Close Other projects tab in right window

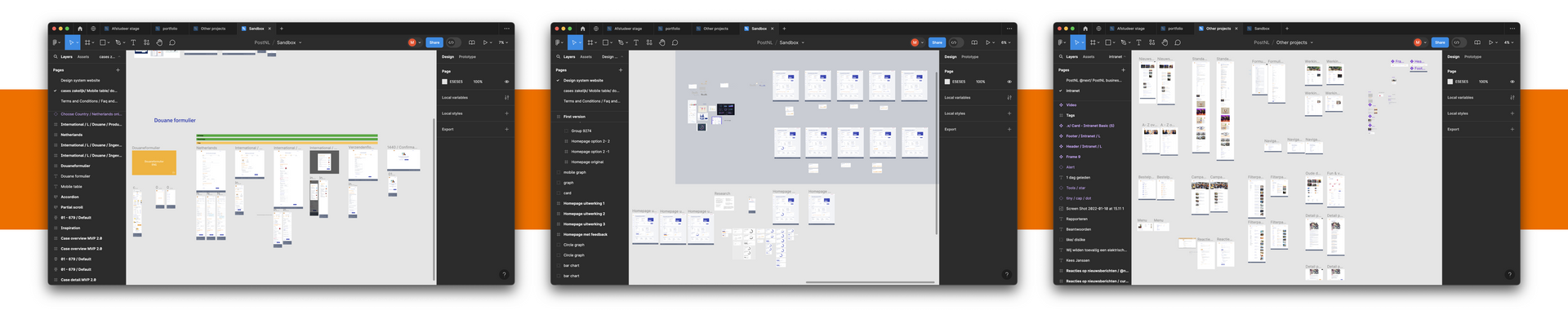click(1236, 29)
